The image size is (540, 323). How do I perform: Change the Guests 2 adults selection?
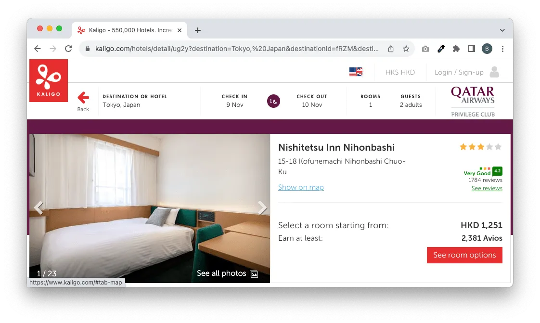tap(411, 101)
